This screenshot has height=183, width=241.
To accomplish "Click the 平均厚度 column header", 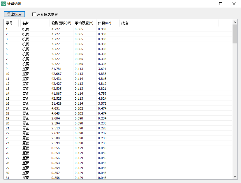I will click(84, 23).
